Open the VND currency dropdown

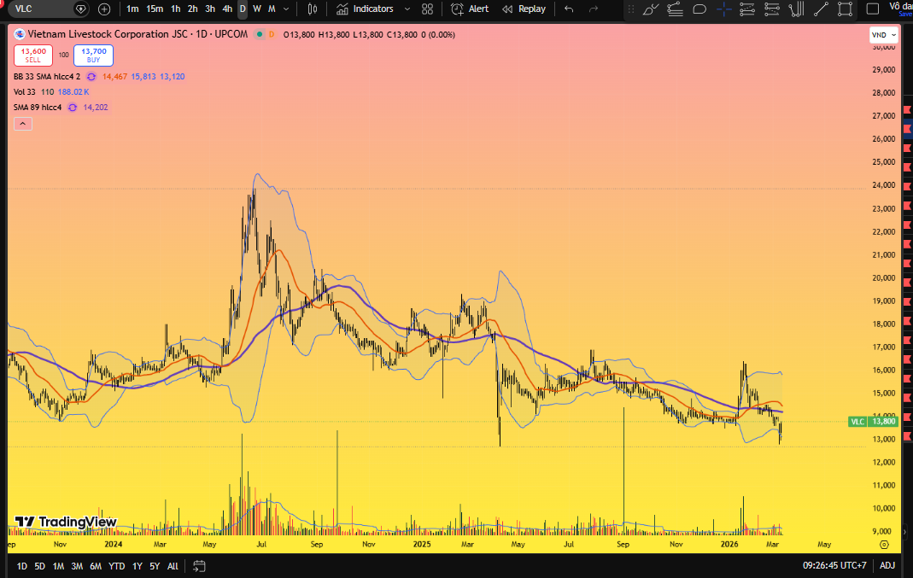pyautogui.click(x=884, y=35)
